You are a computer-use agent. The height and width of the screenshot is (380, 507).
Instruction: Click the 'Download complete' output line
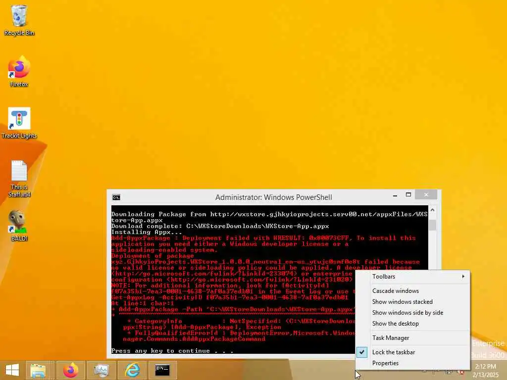click(x=220, y=226)
